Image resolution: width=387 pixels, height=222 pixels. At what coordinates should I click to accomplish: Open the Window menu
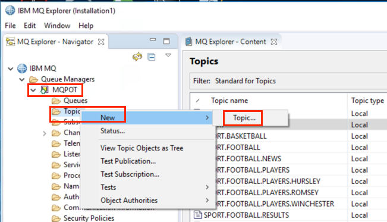click(x=57, y=26)
